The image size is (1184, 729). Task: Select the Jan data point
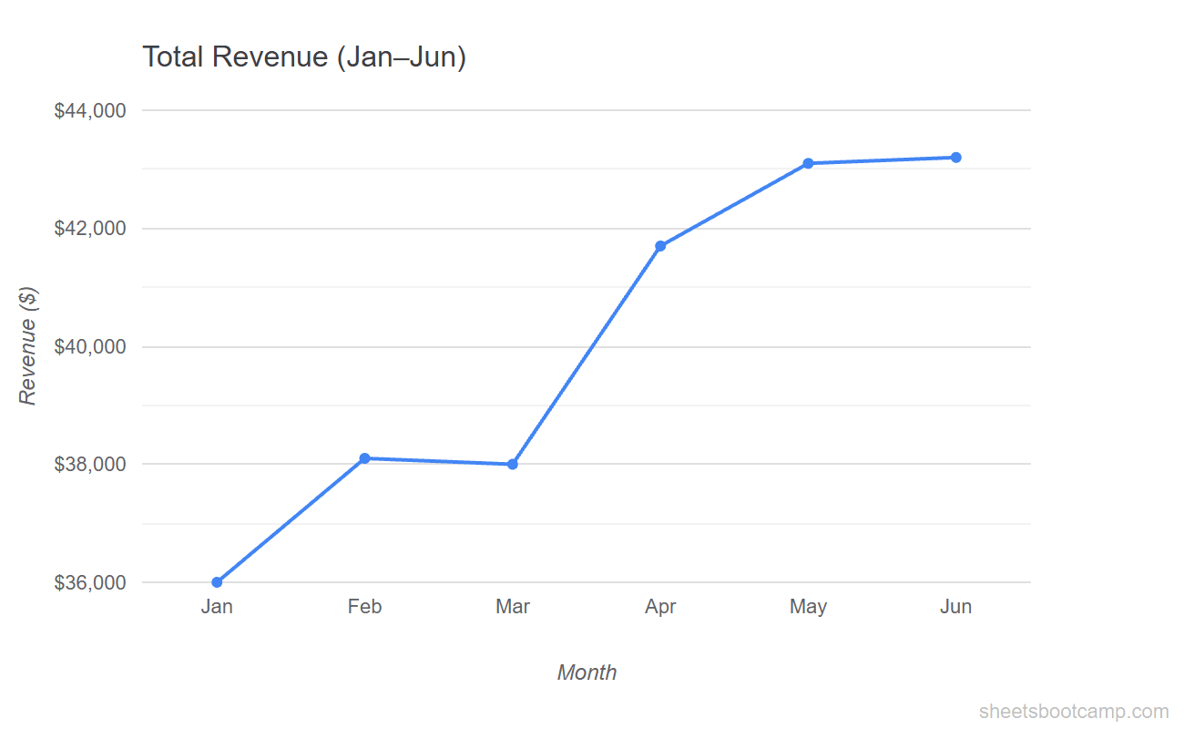pos(217,580)
